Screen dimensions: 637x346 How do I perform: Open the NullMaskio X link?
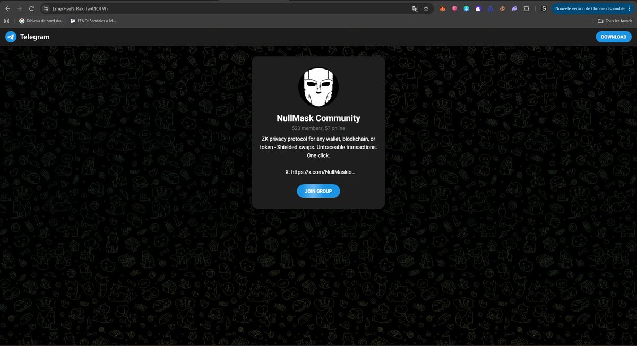pos(323,172)
